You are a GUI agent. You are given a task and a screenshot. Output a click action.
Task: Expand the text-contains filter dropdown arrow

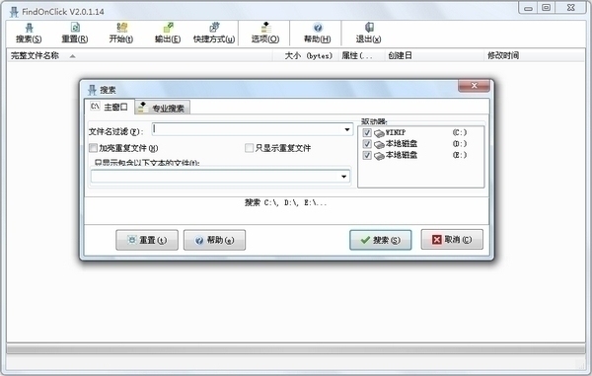click(344, 177)
